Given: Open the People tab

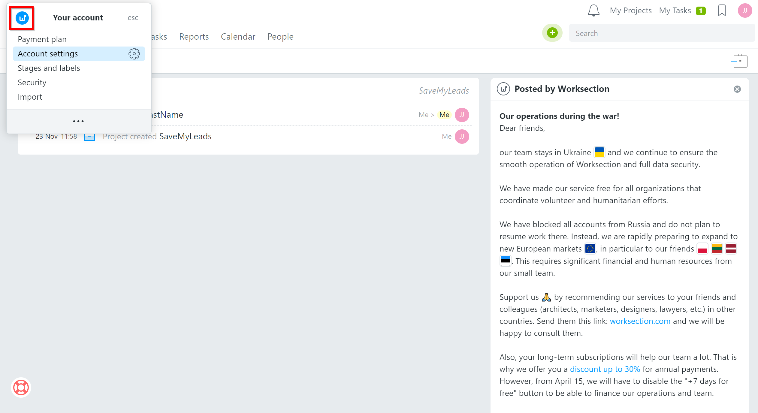Looking at the screenshot, I should tap(280, 36).
